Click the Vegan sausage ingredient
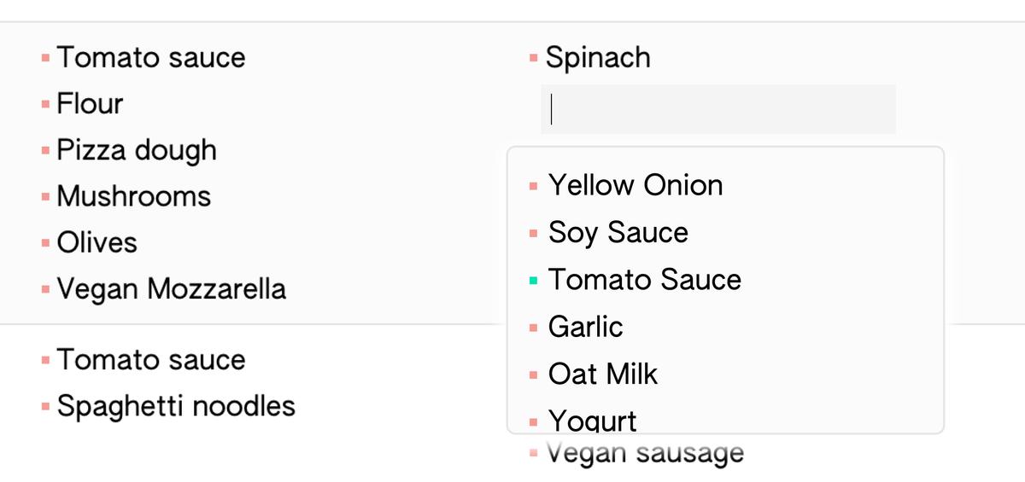The image size is (1025, 482). tap(645, 453)
